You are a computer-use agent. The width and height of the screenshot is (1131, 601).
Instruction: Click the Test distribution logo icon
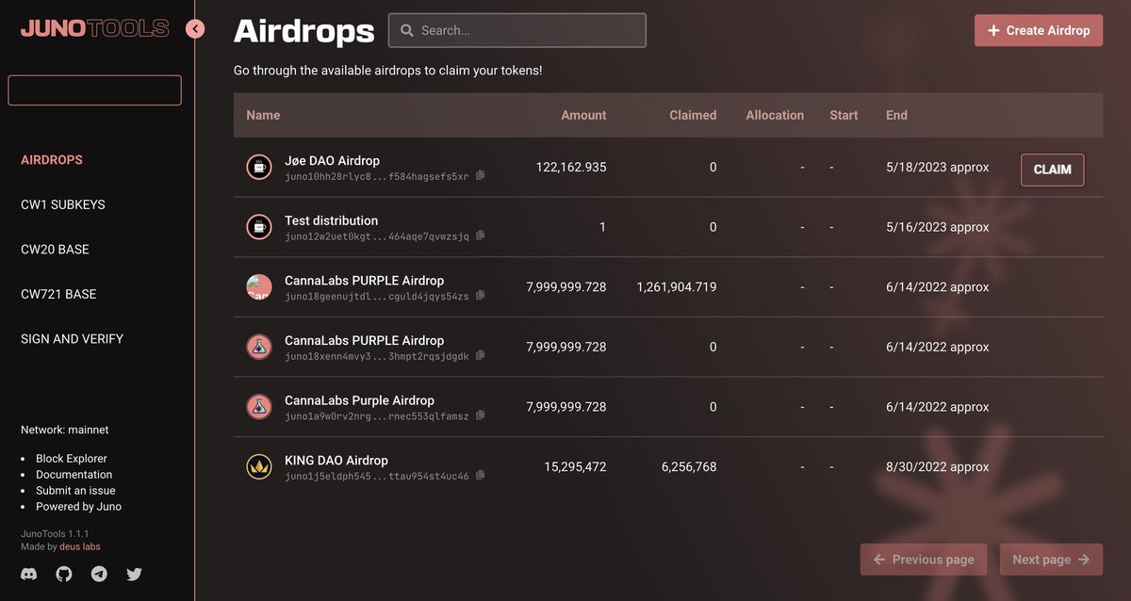[259, 227]
